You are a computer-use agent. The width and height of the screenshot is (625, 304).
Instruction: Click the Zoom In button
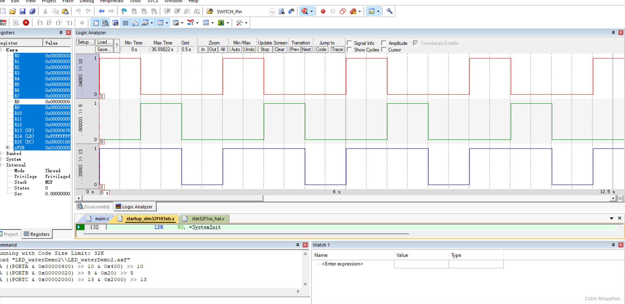(203, 49)
